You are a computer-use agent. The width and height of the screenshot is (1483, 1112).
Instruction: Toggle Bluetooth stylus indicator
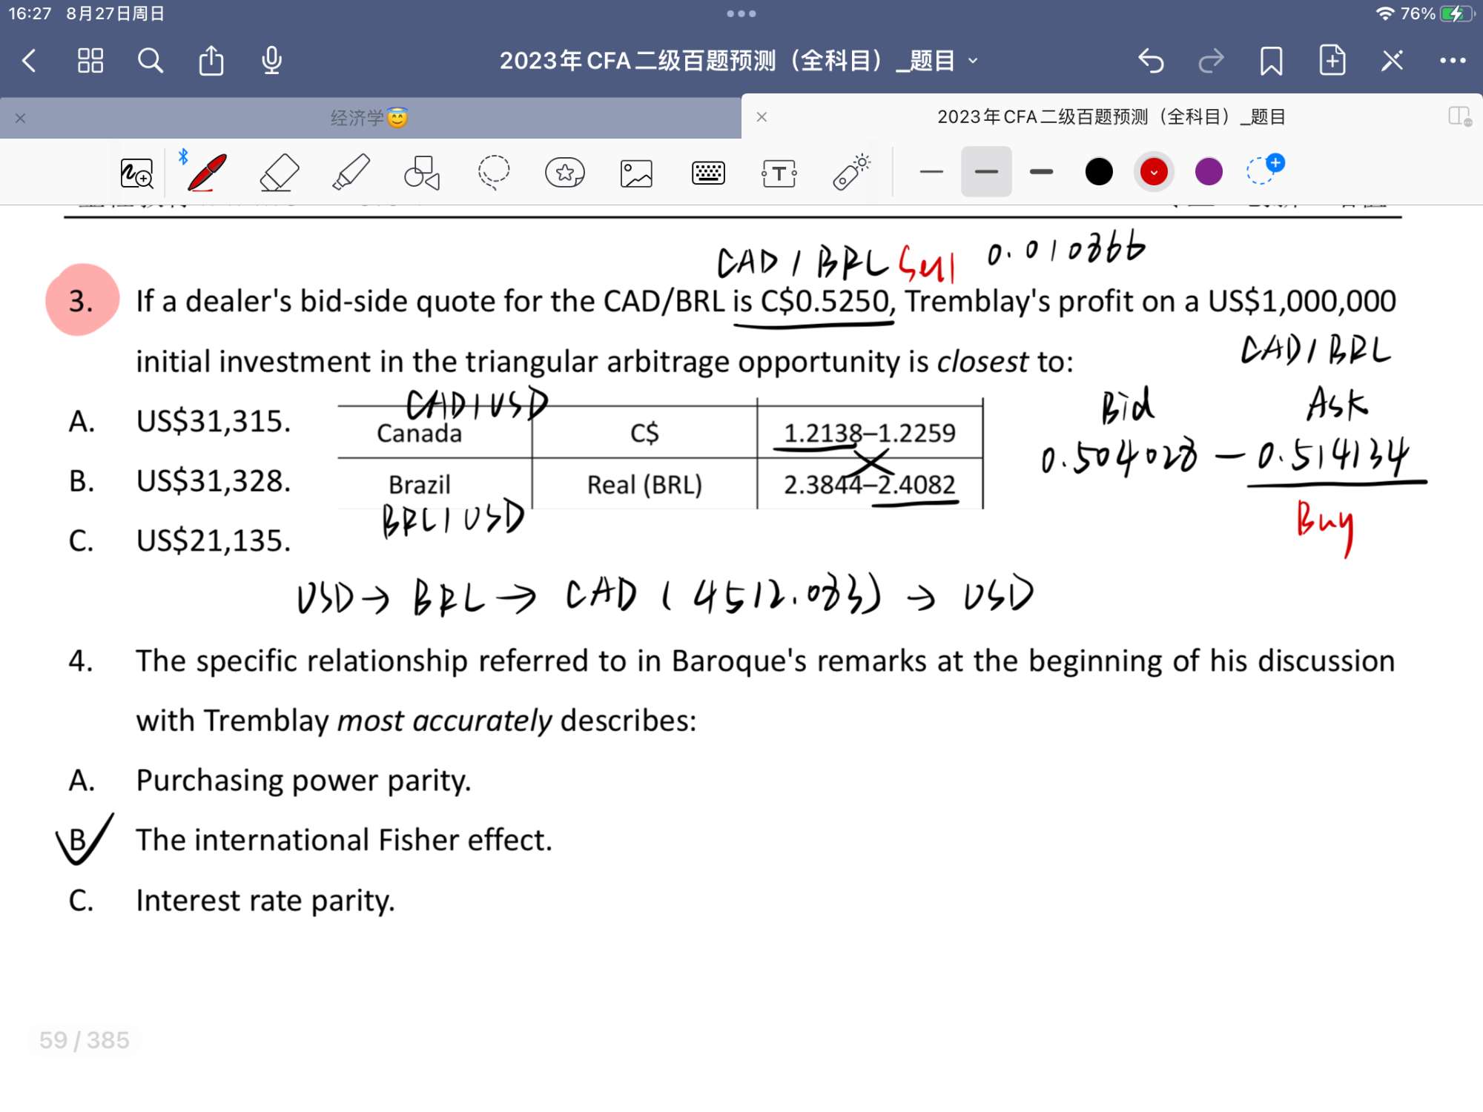coord(183,156)
